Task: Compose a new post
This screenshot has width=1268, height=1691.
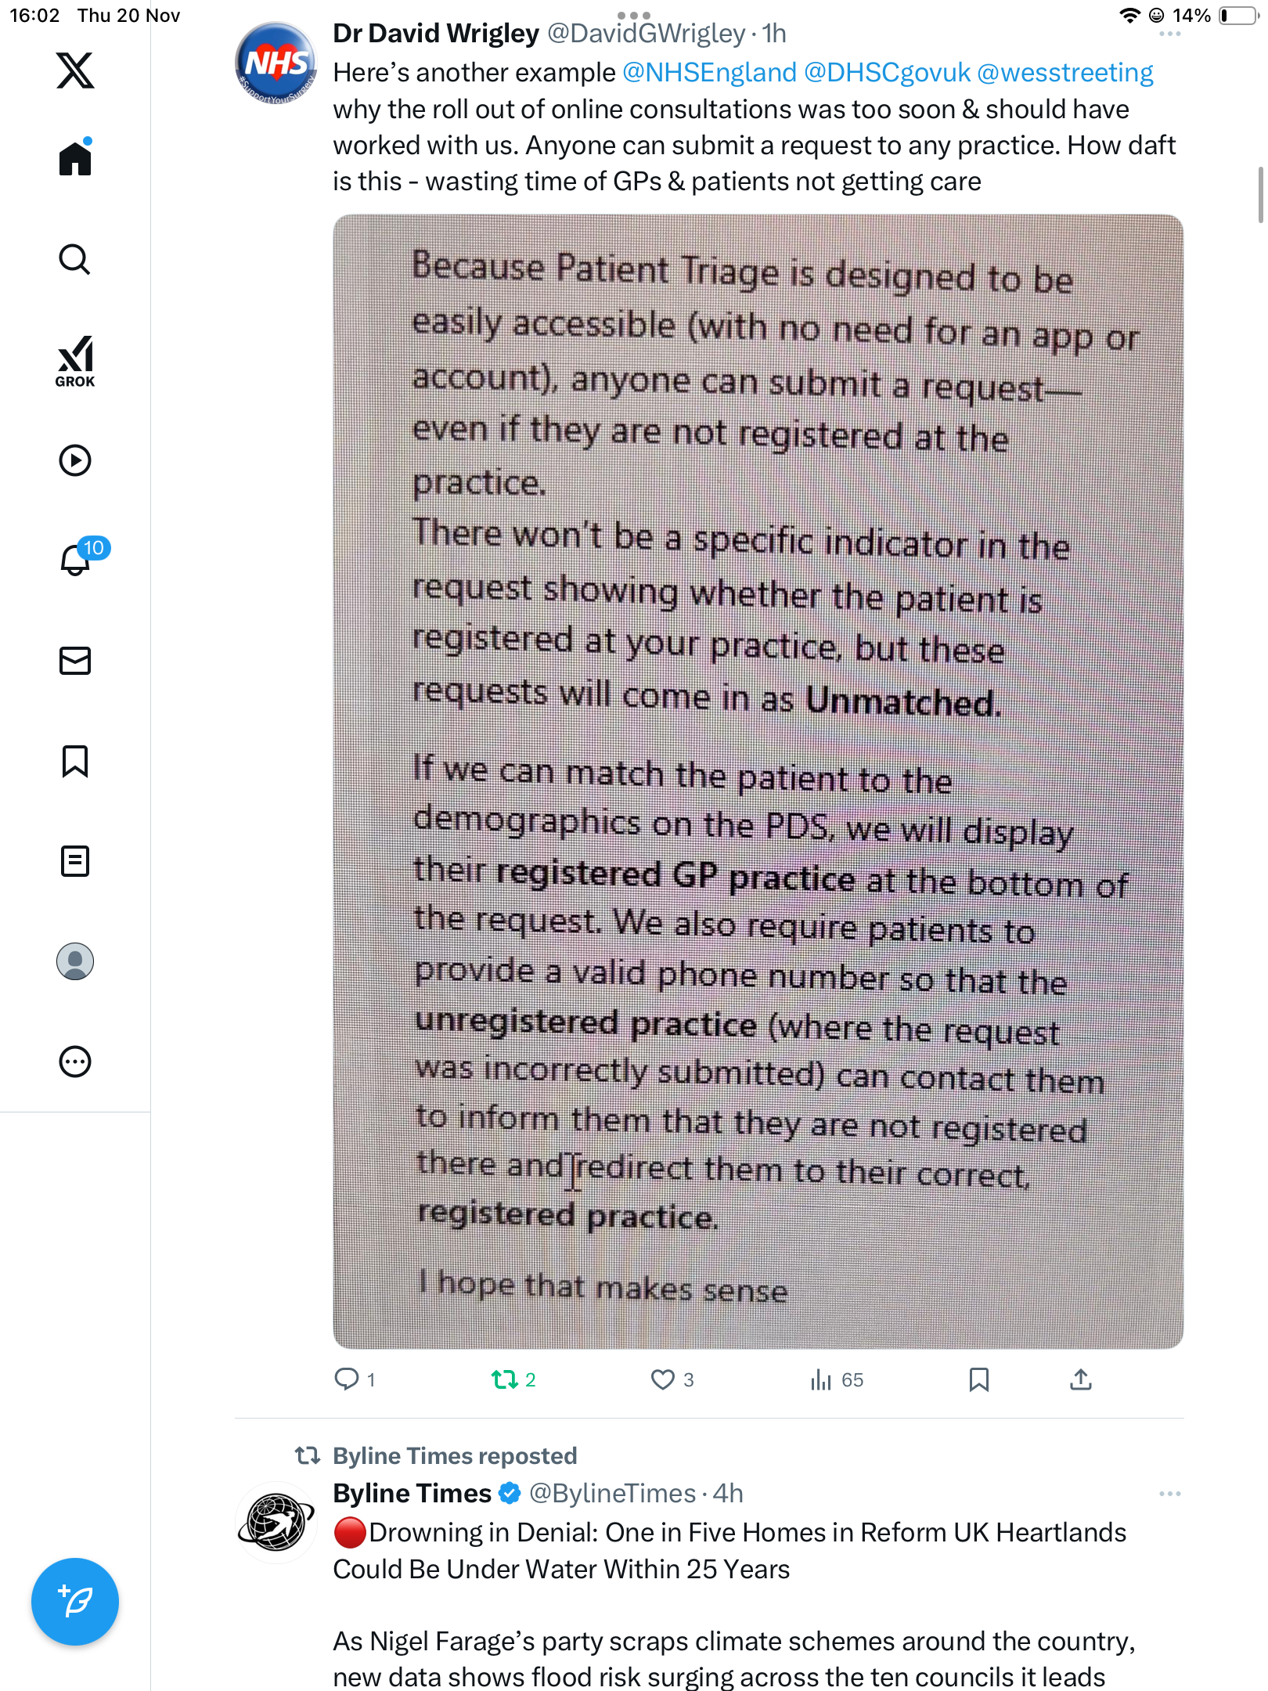Action: 75,1602
